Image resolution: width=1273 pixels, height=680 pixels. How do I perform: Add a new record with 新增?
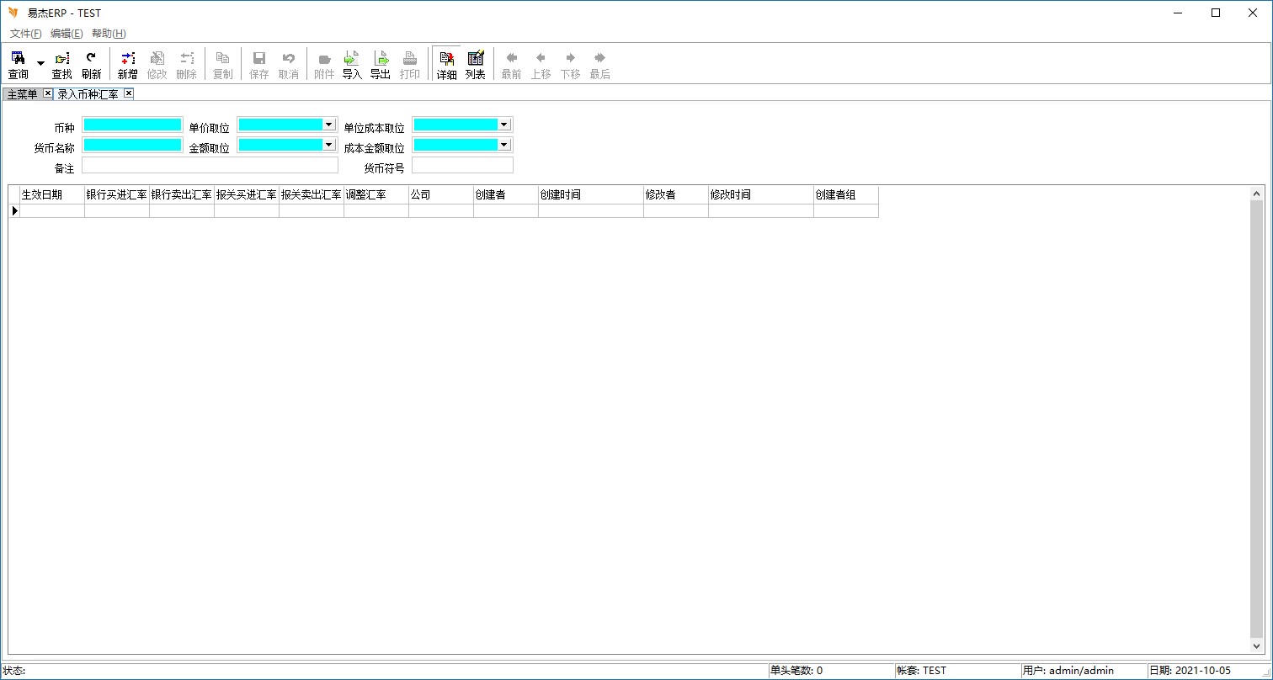click(127, 64)
